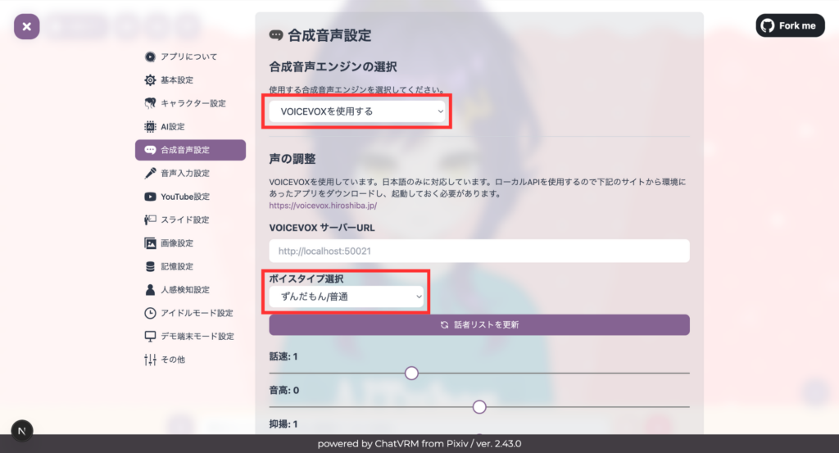Click the 声の調整 heading

tap(293, 159)
